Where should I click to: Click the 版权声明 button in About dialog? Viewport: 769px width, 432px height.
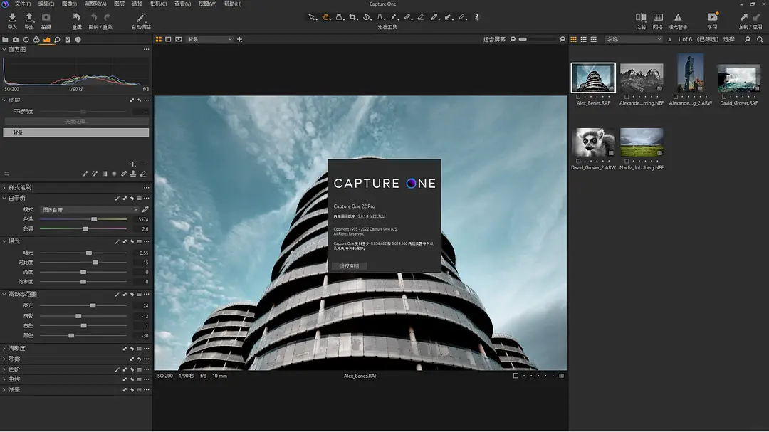click(x=349, y=266)
